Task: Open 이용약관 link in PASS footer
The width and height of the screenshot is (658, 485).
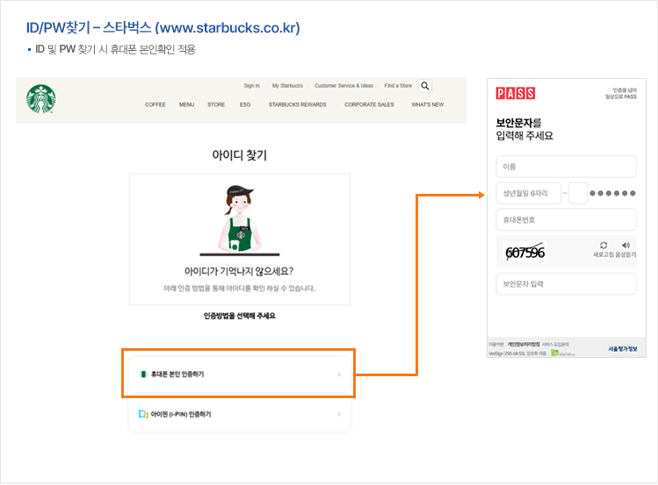Action: tap(496, 345)
